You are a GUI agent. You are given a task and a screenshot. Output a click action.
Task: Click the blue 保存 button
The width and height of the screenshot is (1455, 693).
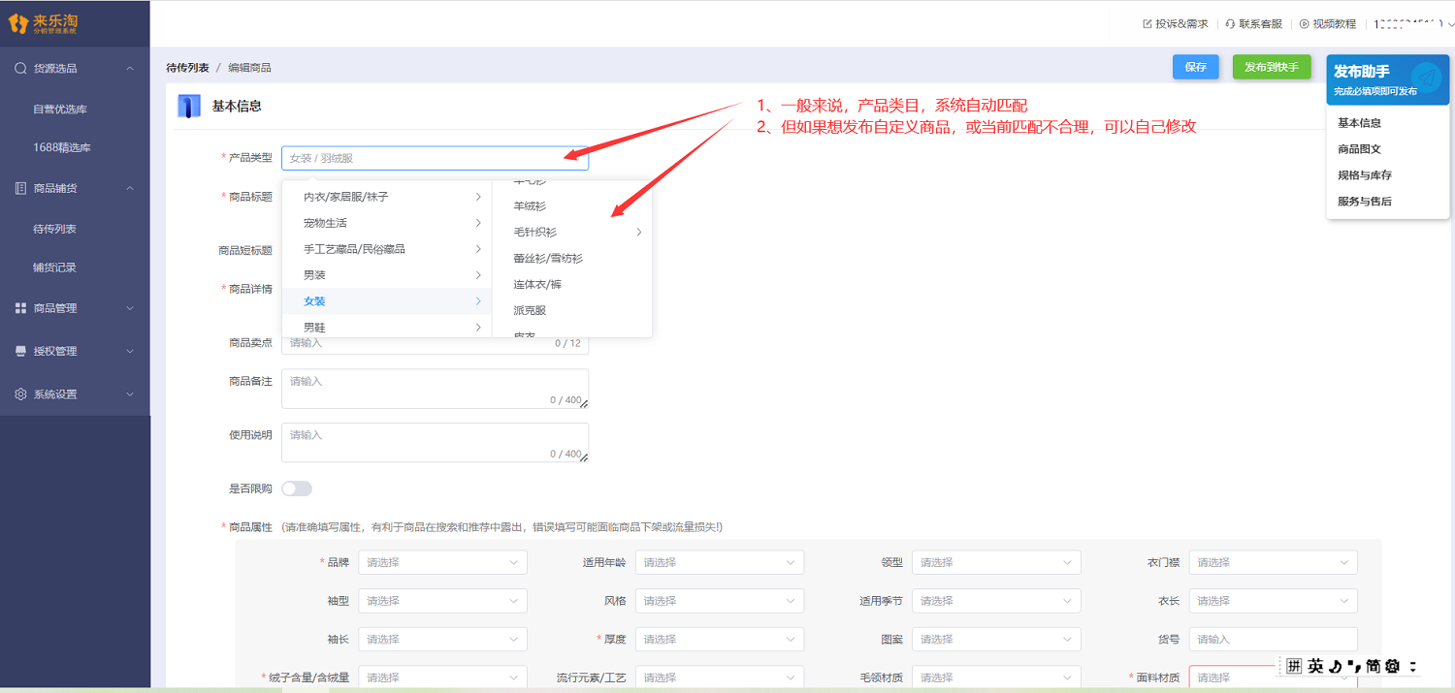(1195, 67)
